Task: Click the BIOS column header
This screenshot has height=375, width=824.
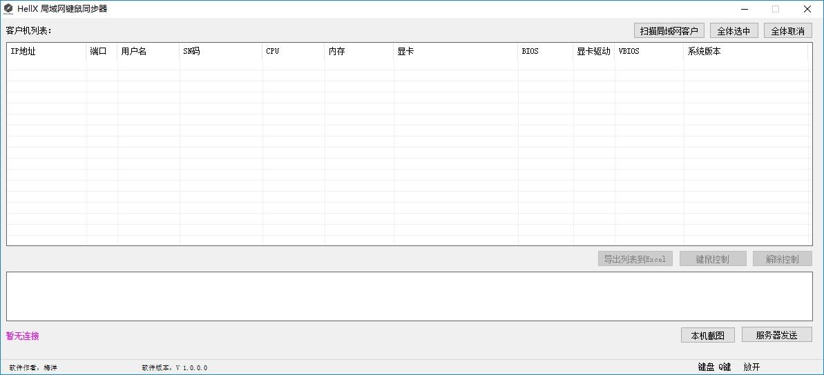Action: tap(546, 52)
